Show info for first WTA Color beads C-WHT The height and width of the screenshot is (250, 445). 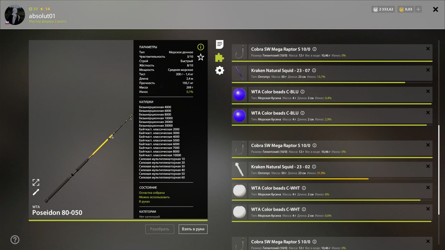click(304, 188)
